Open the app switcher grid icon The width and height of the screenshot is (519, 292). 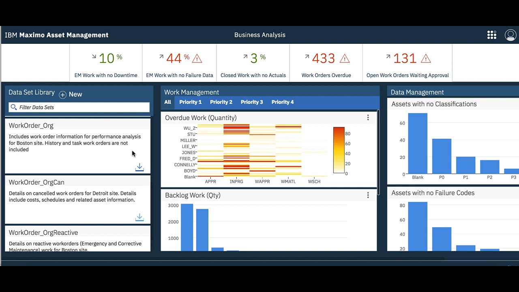click(x=492, y=35)
